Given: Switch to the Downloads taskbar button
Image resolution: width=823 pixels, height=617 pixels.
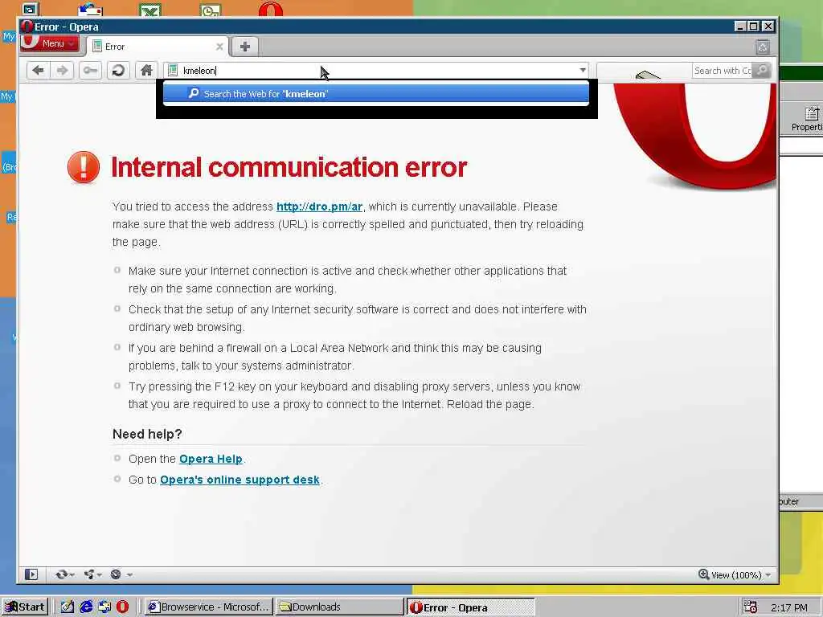Looking at the screenshot, I should click(x=340, y=607).
